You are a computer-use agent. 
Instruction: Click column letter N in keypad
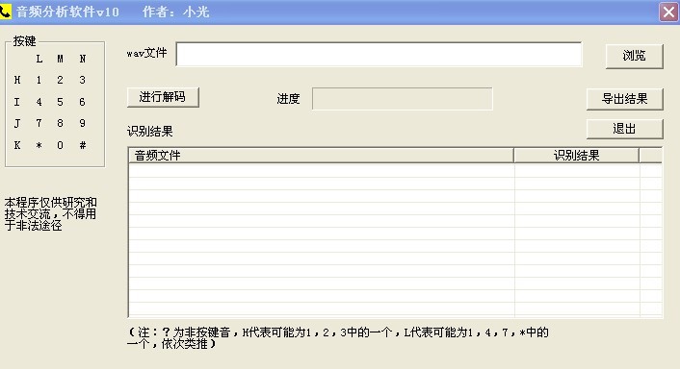coord(83,59)
